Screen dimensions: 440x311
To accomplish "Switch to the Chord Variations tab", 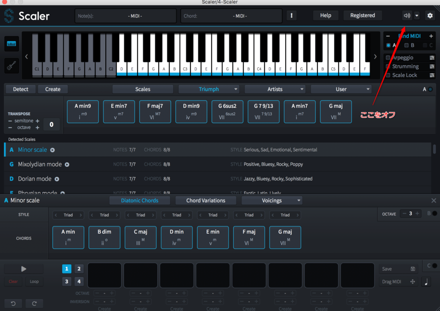I will (205, 200).
